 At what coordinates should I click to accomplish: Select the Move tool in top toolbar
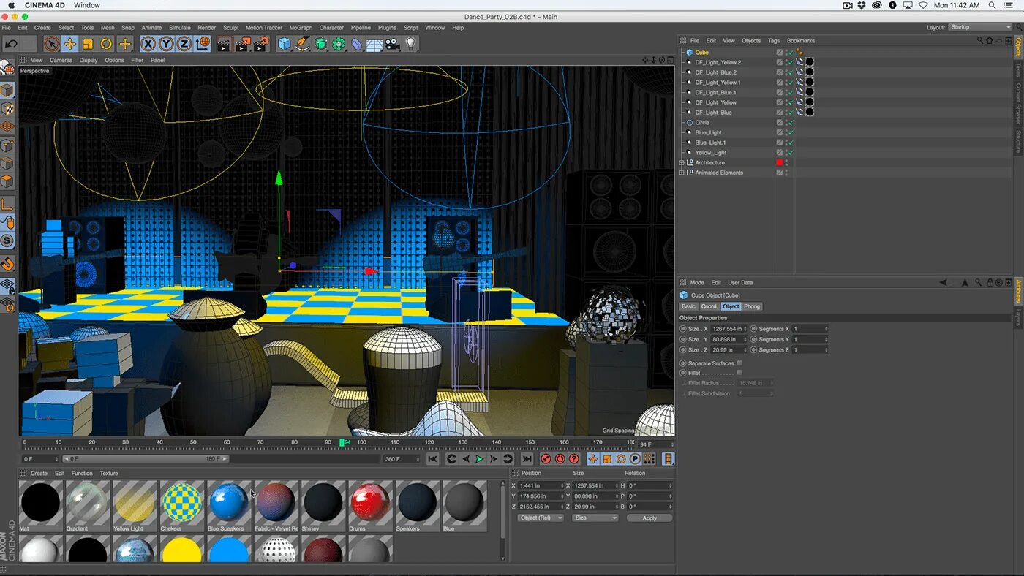(x=69, y=44)
